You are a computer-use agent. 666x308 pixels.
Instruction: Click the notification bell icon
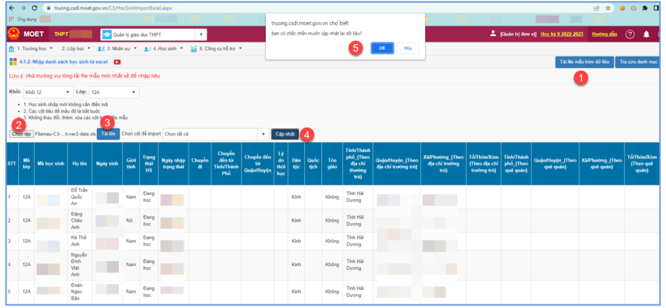[x=646, y=34]
